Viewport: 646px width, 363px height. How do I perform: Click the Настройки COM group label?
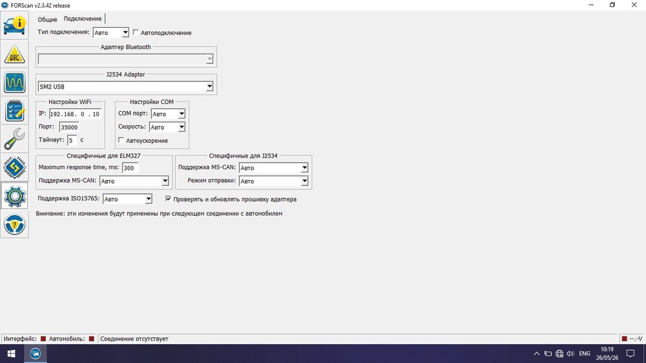152,102
